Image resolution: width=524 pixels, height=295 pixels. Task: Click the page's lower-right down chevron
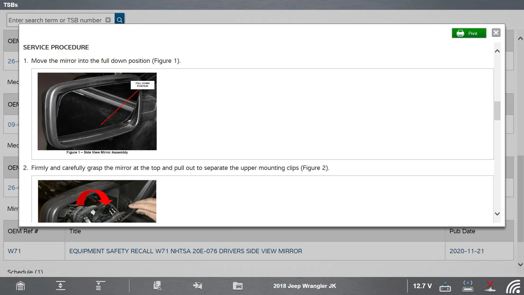(520, 264)
